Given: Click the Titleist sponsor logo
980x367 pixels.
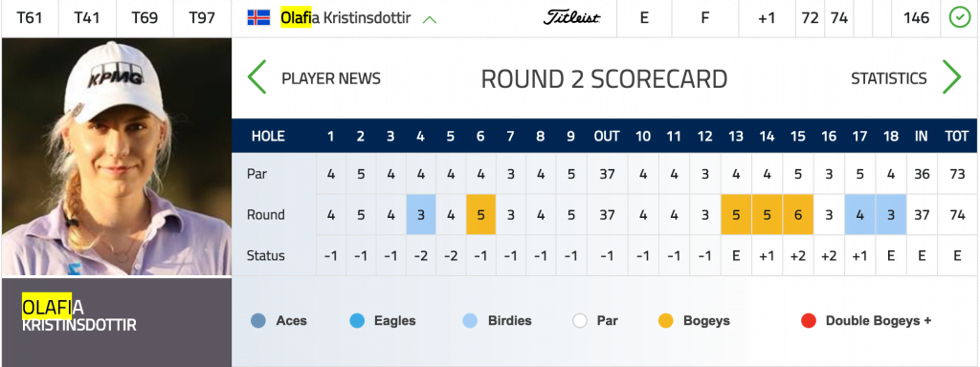Looking at the screenshot, I should click(x=571, y=18).
